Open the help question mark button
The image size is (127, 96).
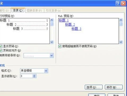tap(118, 3)
